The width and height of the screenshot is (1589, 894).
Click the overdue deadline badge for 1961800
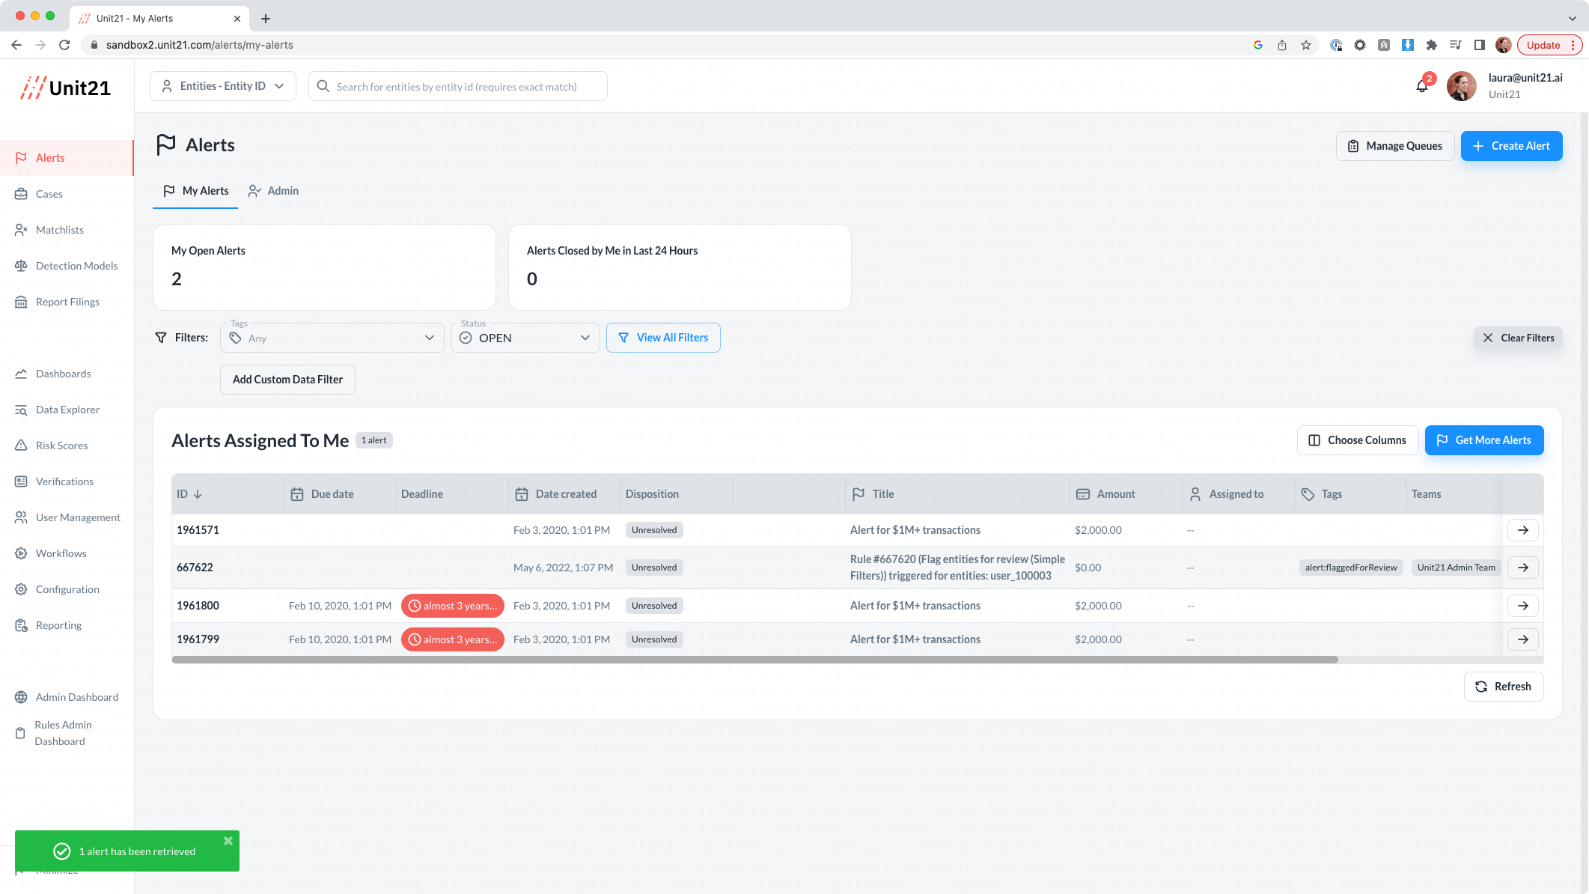click(452, 606)
